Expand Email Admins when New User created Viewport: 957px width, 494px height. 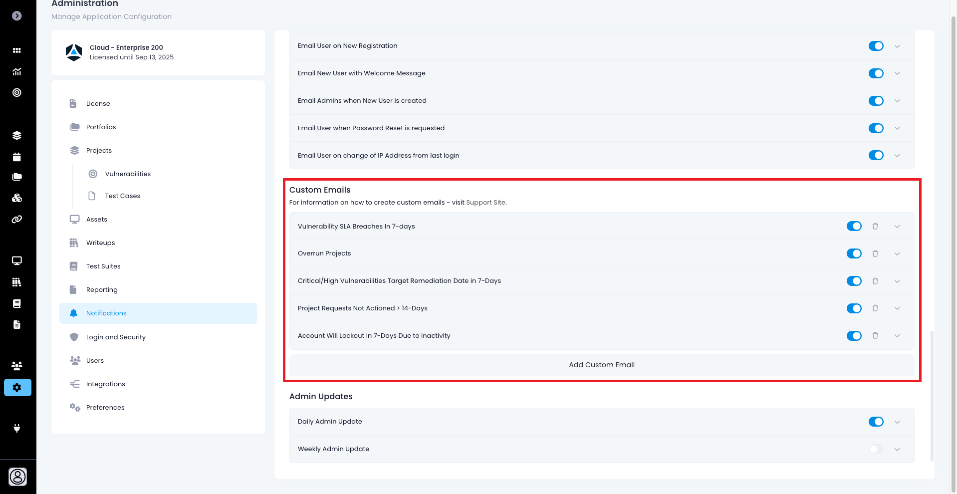[897, 101]
